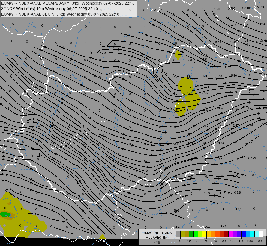Click the SBCIN header line
The height and width of the screenshot is (246, 267).
pyautogui.click(x=60, y=14)
